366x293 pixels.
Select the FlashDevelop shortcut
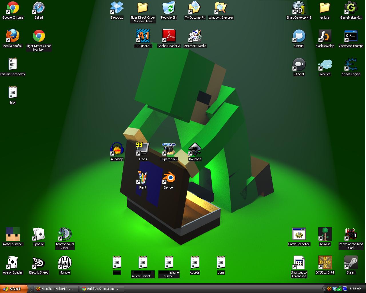(x=325, y=36)
